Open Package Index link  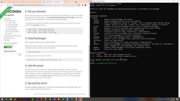(9, 45)
